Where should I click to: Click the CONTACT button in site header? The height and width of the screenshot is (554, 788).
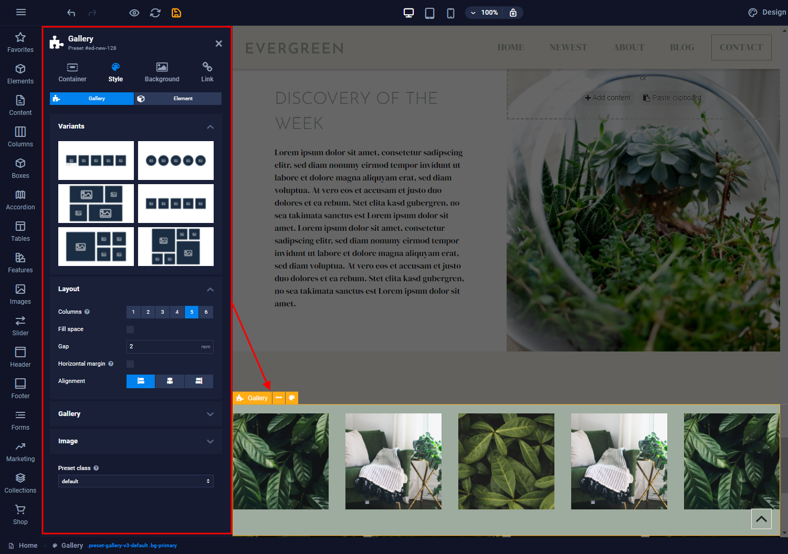[741, 47]
